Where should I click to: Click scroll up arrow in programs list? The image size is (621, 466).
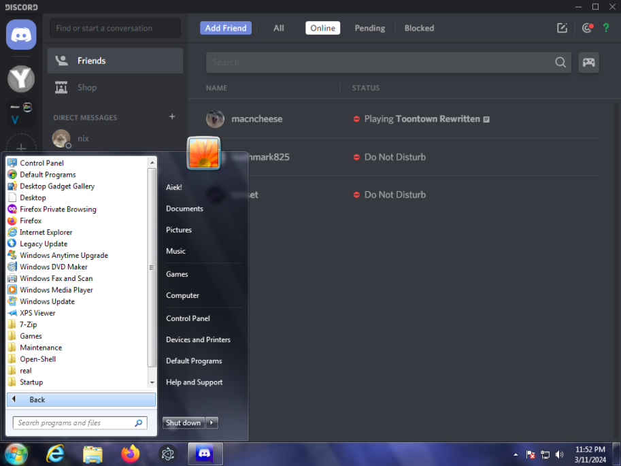pos(152,163)
